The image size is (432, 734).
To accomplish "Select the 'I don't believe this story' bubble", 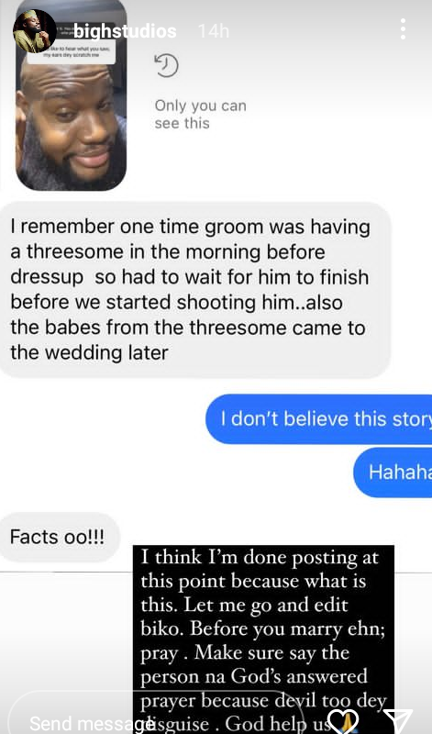I will tap(319, 419).
